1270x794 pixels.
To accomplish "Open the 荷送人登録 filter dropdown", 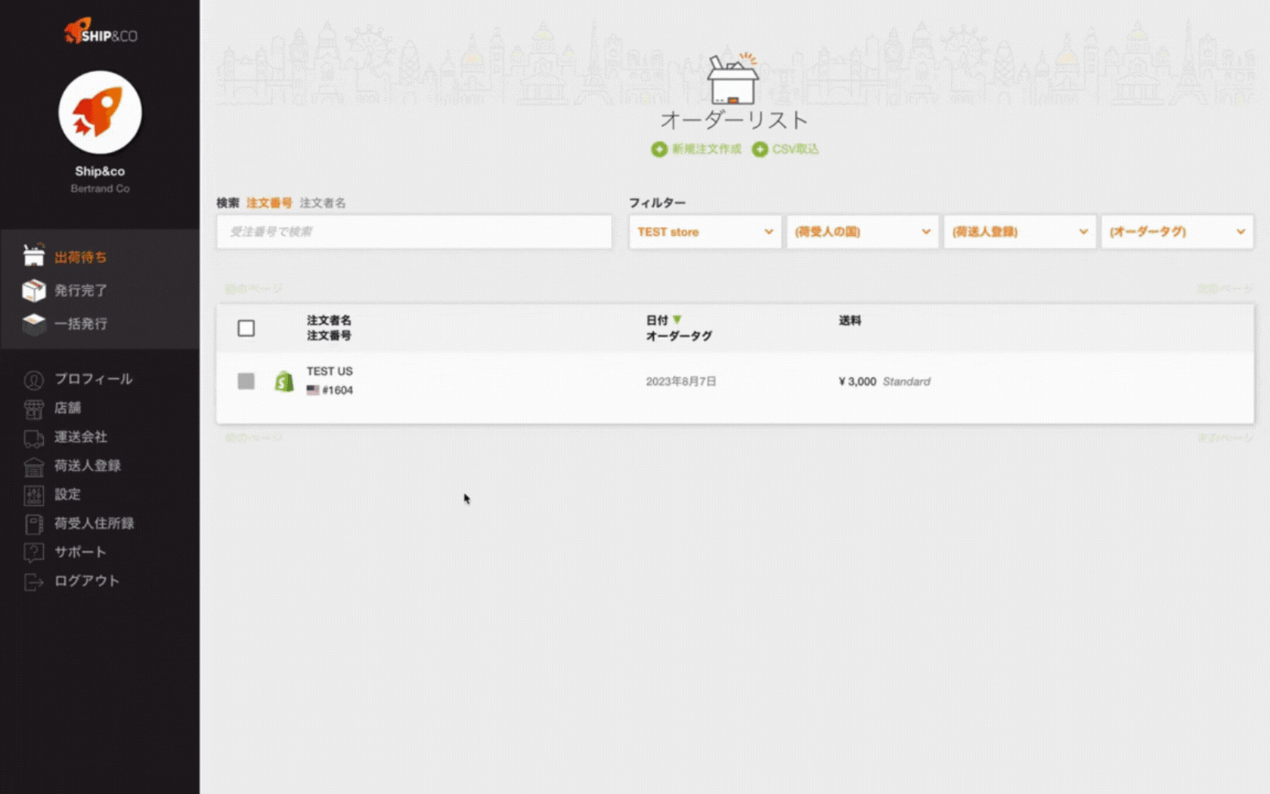I will pos(1020,232).
